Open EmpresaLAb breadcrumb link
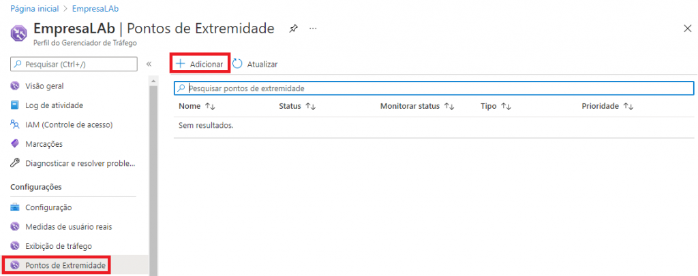698x276 pixels. click(95, 8)
